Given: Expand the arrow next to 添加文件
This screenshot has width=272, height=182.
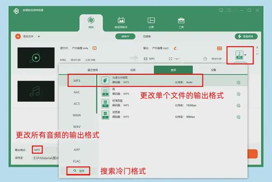Looking at the screenshot, I should click(39, 37).
